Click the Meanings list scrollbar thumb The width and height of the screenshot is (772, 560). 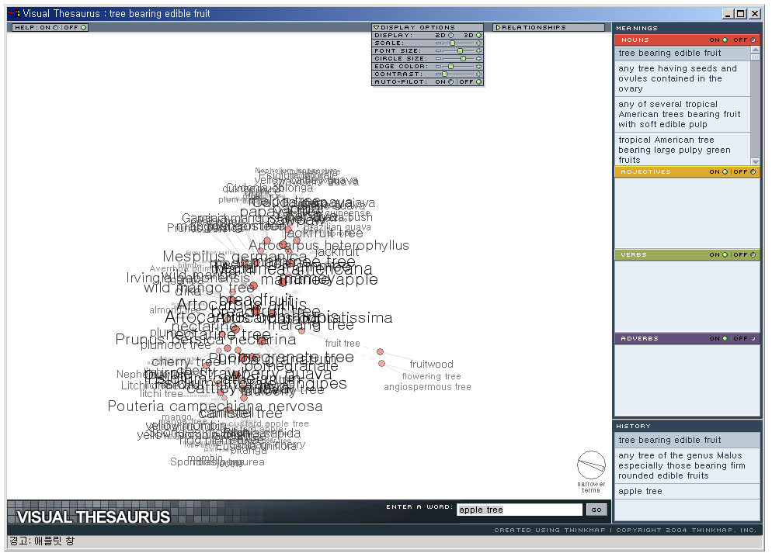(755, 57)
